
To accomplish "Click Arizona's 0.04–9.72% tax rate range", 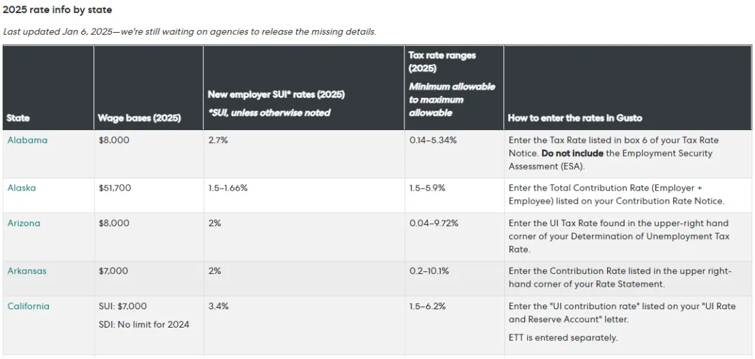I will 434,223.
